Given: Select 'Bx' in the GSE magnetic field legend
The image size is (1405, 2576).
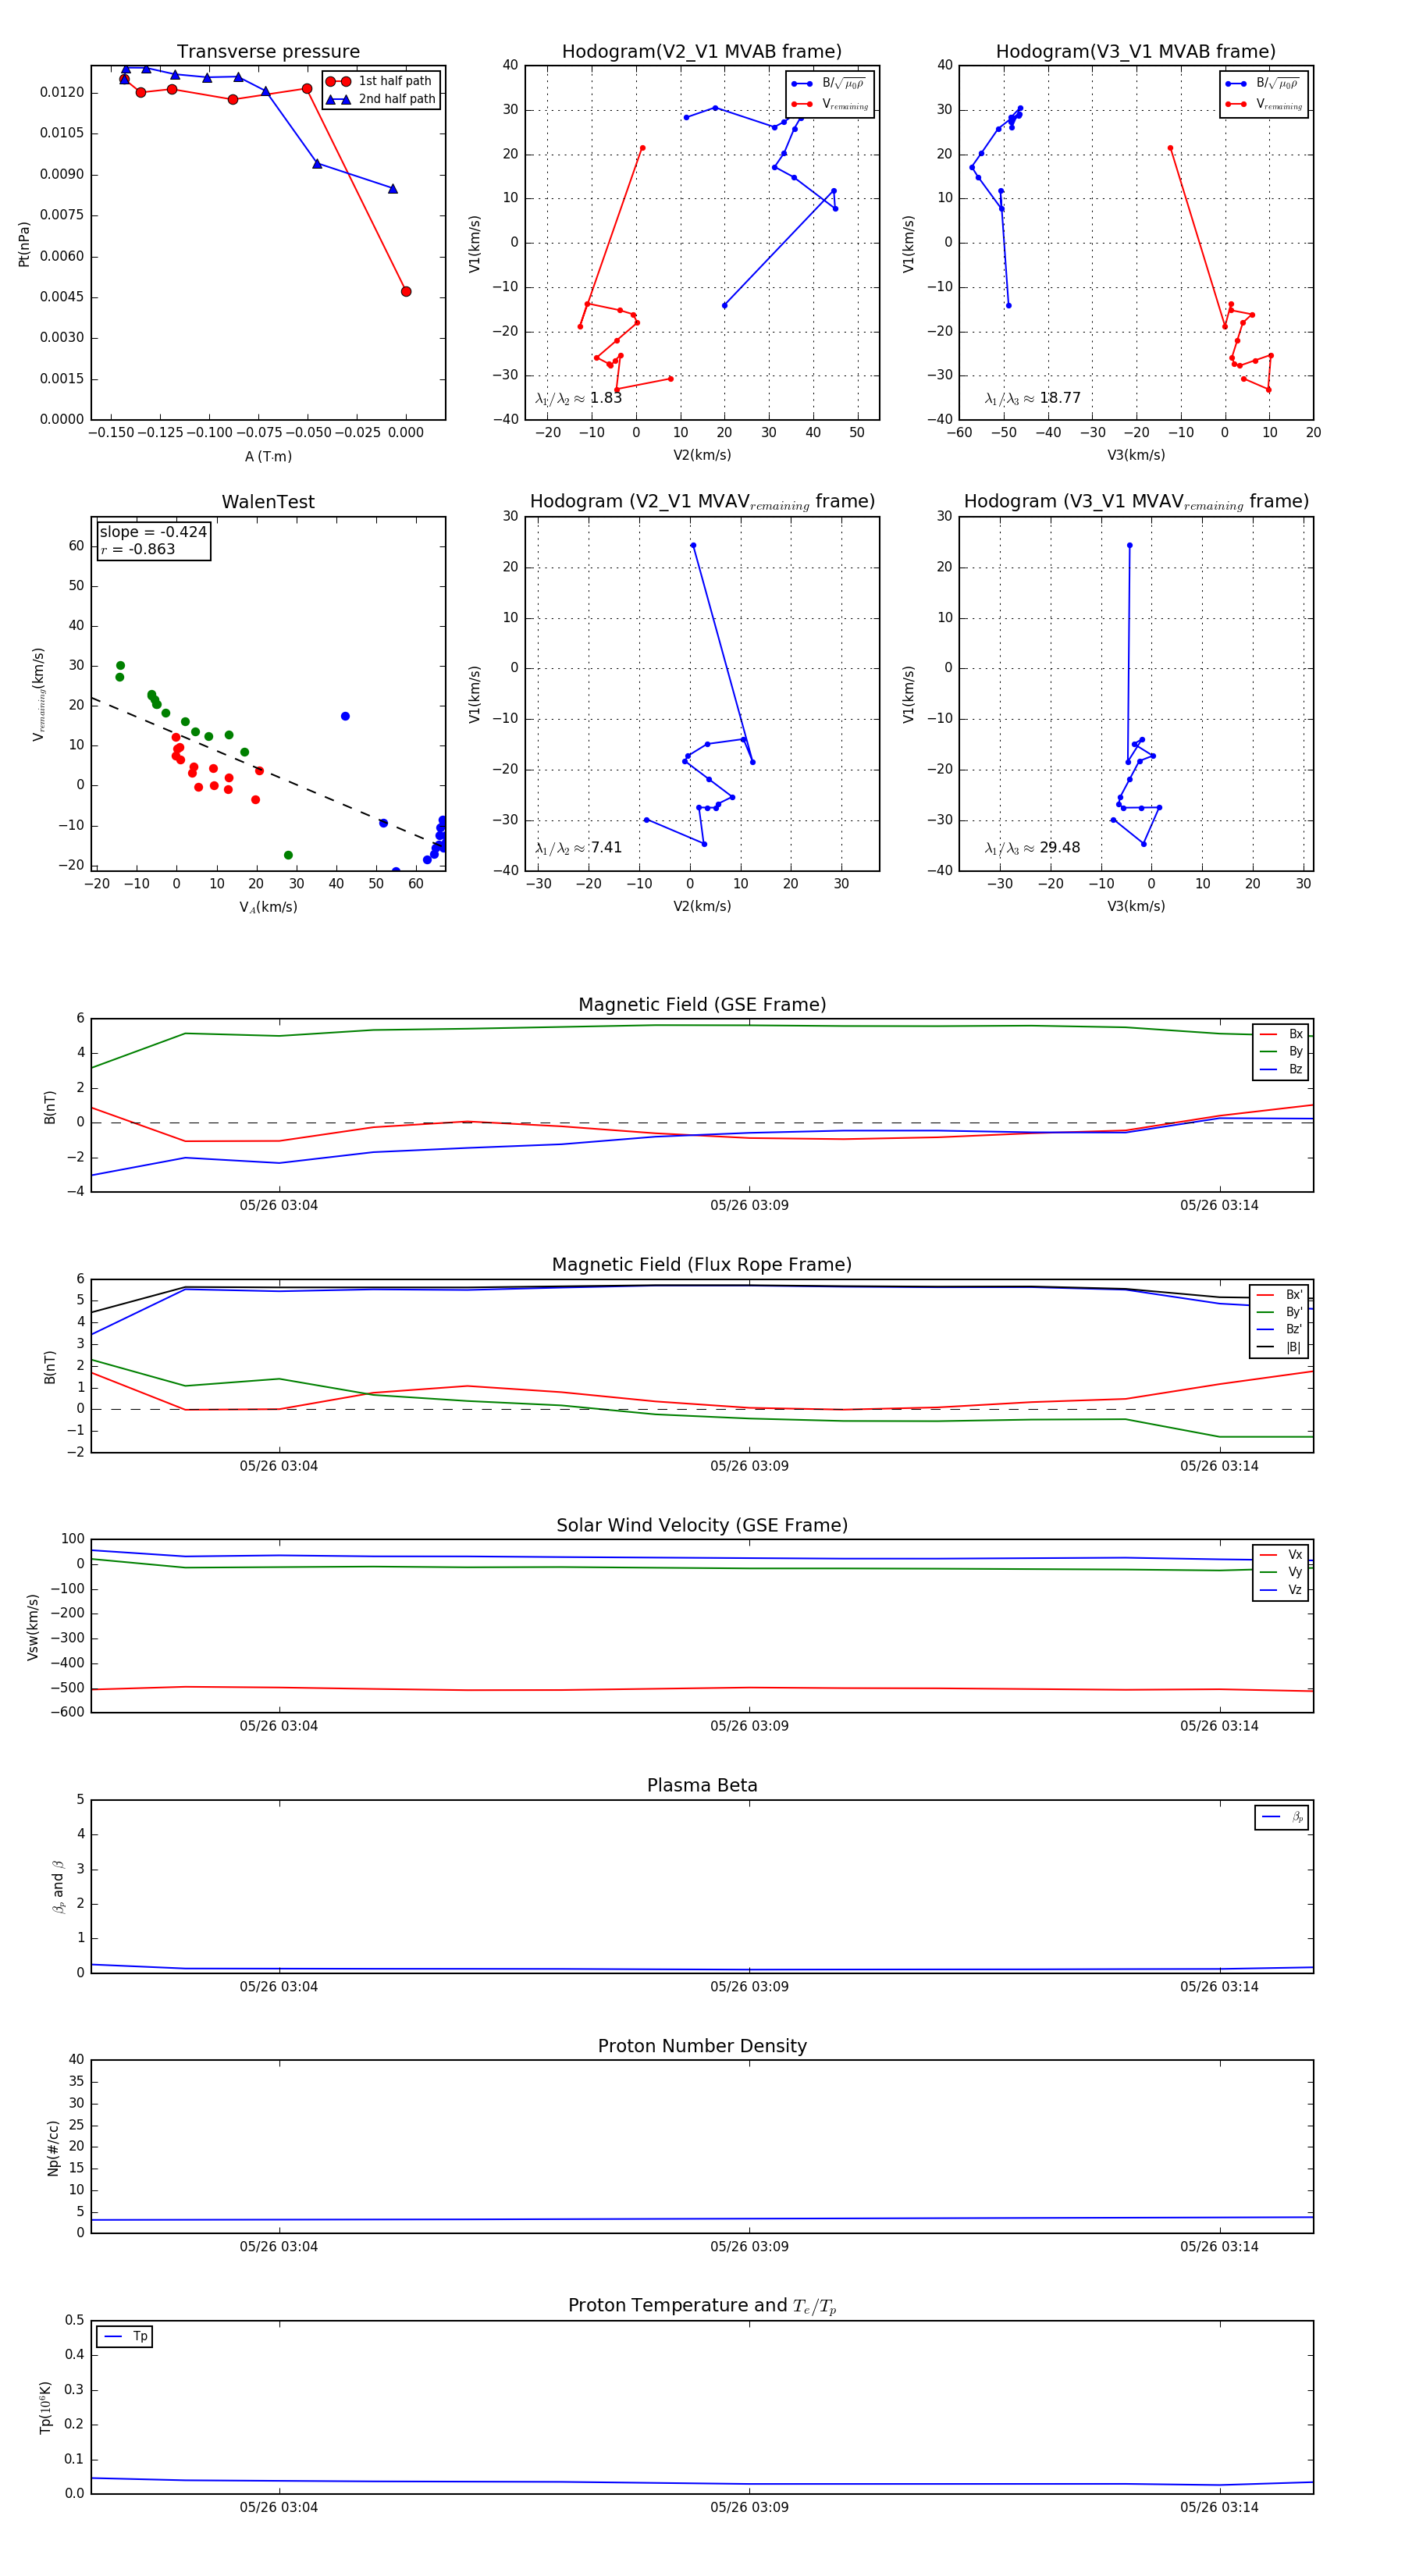Looking at the screenshot, I should click(x=1282, y=1034).
